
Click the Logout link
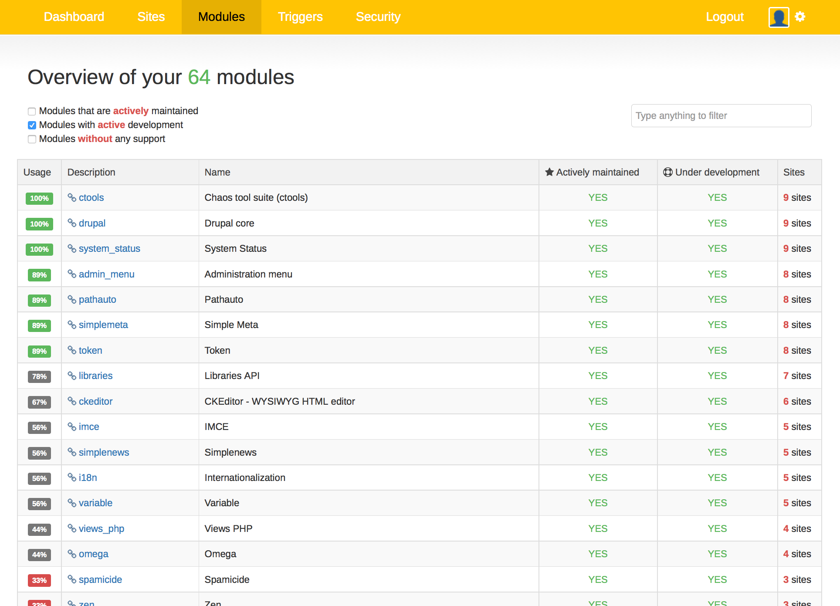tap(725, 17)
